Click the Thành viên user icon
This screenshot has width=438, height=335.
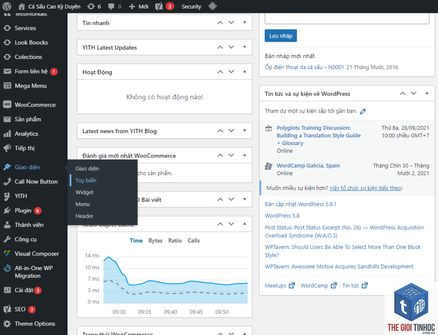7,225
